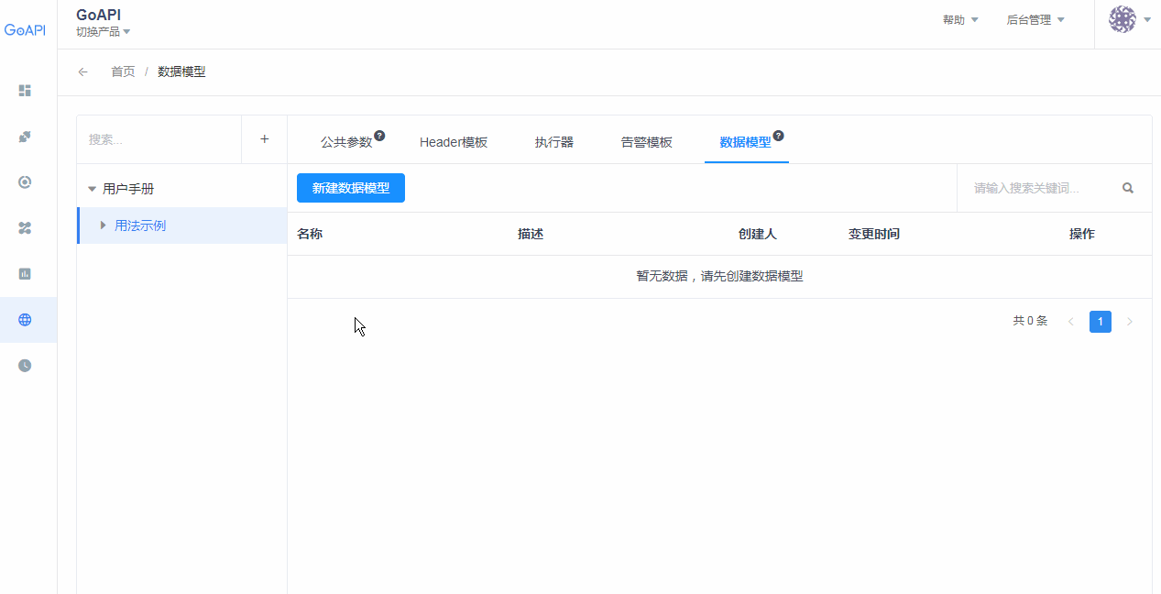Collapse the 用户手册 tree node arrow

(92, 189)
